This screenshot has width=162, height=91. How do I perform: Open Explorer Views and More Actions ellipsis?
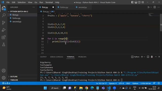[34, 7]
